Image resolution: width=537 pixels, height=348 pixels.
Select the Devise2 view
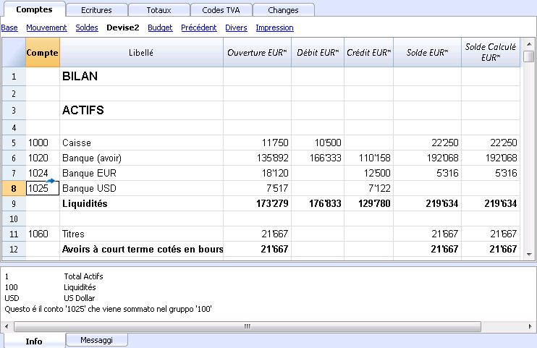coord(123,27)
